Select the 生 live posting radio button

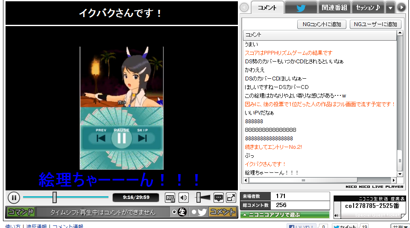click(x=174, y=212)
